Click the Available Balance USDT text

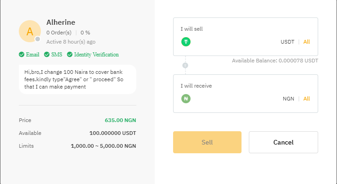click(x=275, y=61)
